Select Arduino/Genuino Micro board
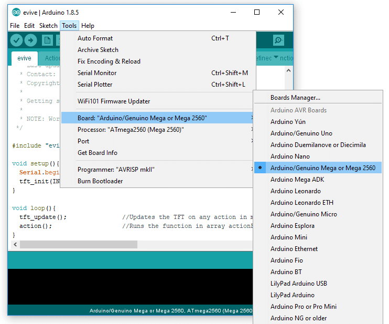 (318, 214)
